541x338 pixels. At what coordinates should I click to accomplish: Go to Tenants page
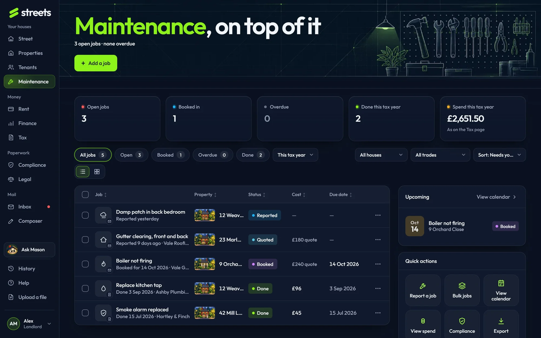pos(29,67)
